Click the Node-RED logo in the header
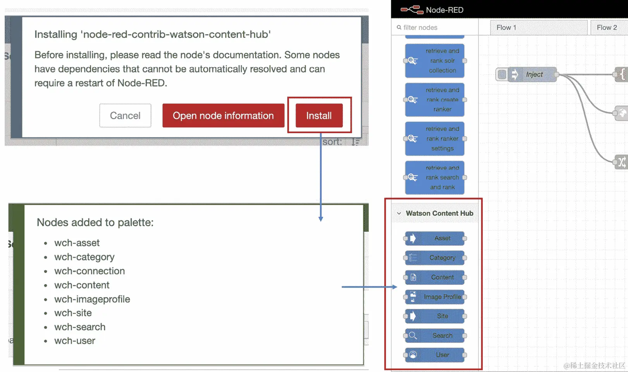Image resolution: width=628 pixels, height=372 pixels. 411,9
